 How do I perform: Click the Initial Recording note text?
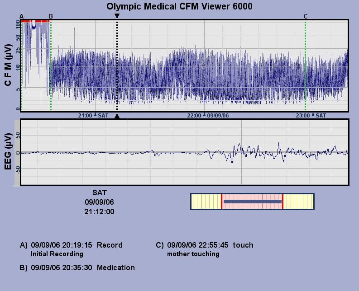click(x=57, y=254)
